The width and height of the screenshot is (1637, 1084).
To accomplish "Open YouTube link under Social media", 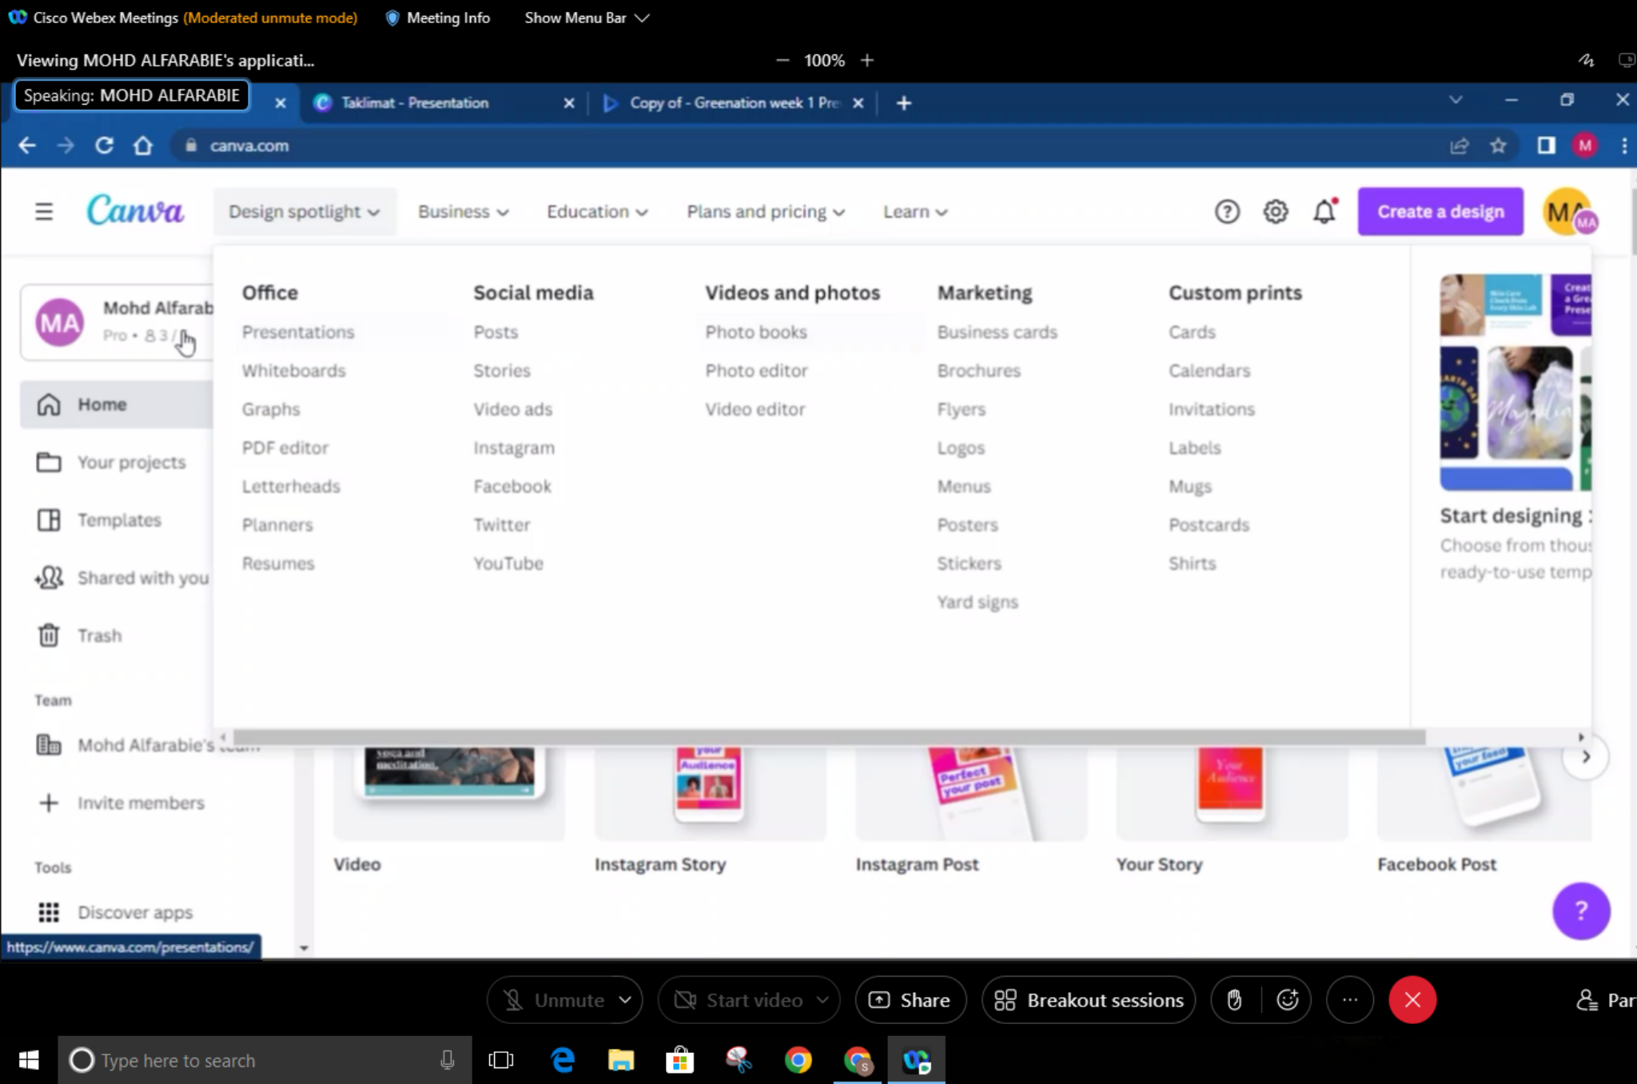I will pos(508,564).
